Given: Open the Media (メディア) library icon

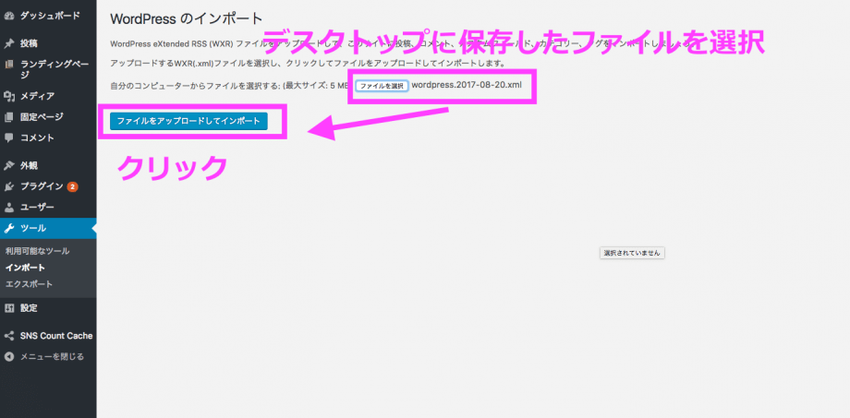Looking at the screenshot, I should (x=9, y=96).
